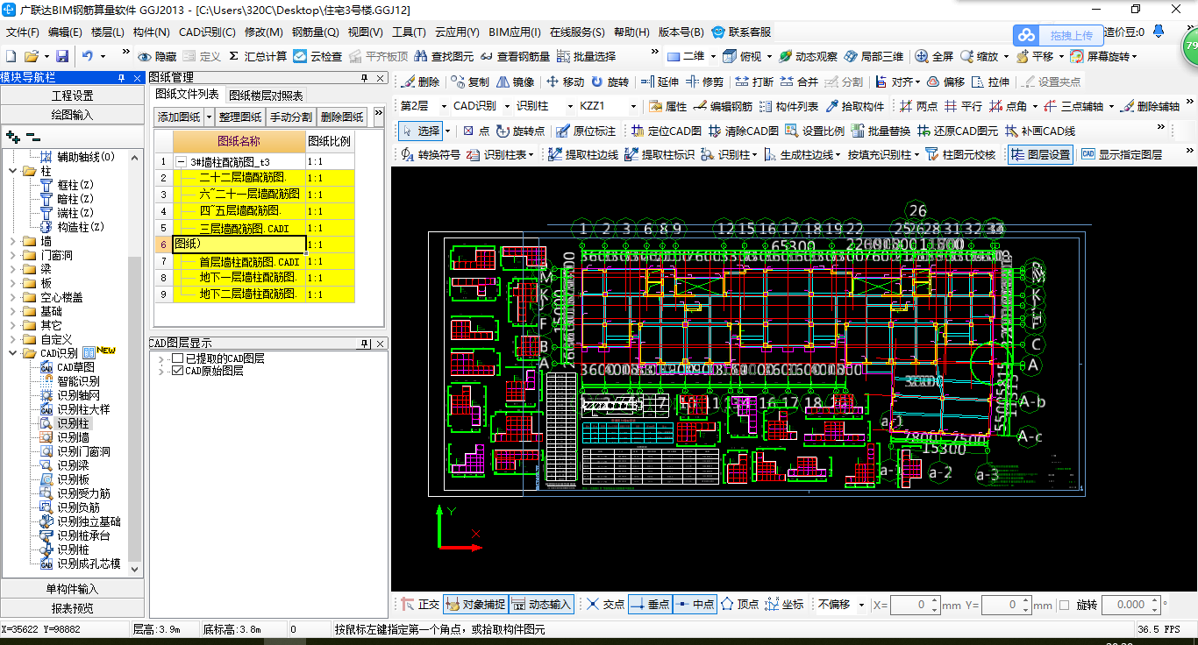Screen dimensions: 1198x645
Task: Open 云检查 cloud check
Action: [317, 56]
